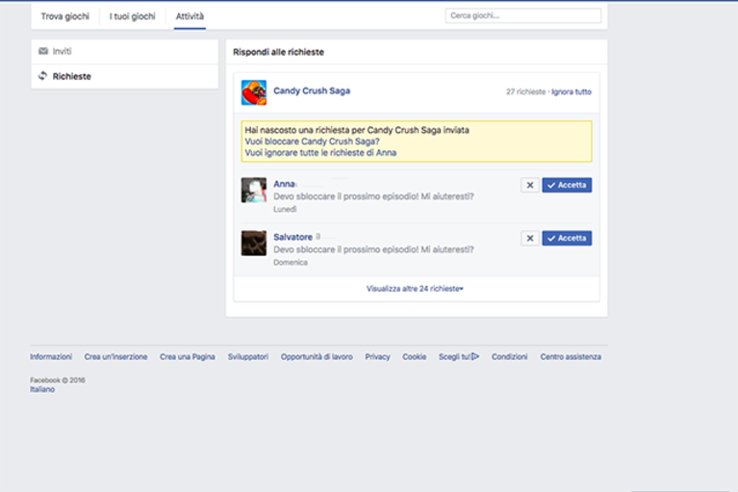Image resolution: width=738 pixels, height=492 pixels.
Task: Open Salvatore's profile name link
Action: pyautogui.click(x=293, y=237)
